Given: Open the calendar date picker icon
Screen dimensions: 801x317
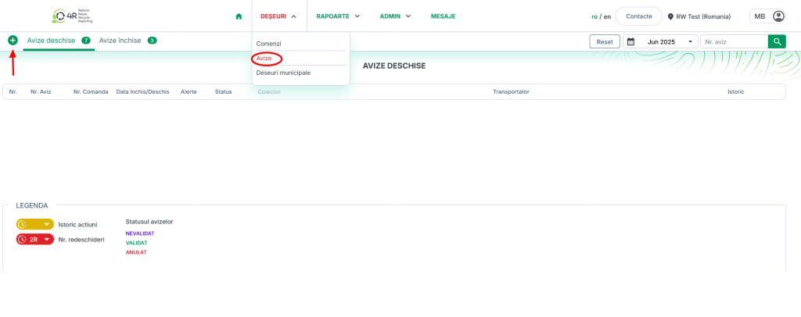Looking at the screenshot, I should click(x=631, y=42).
